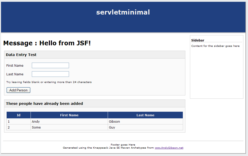Click the Last Name input field

(50, 74)
